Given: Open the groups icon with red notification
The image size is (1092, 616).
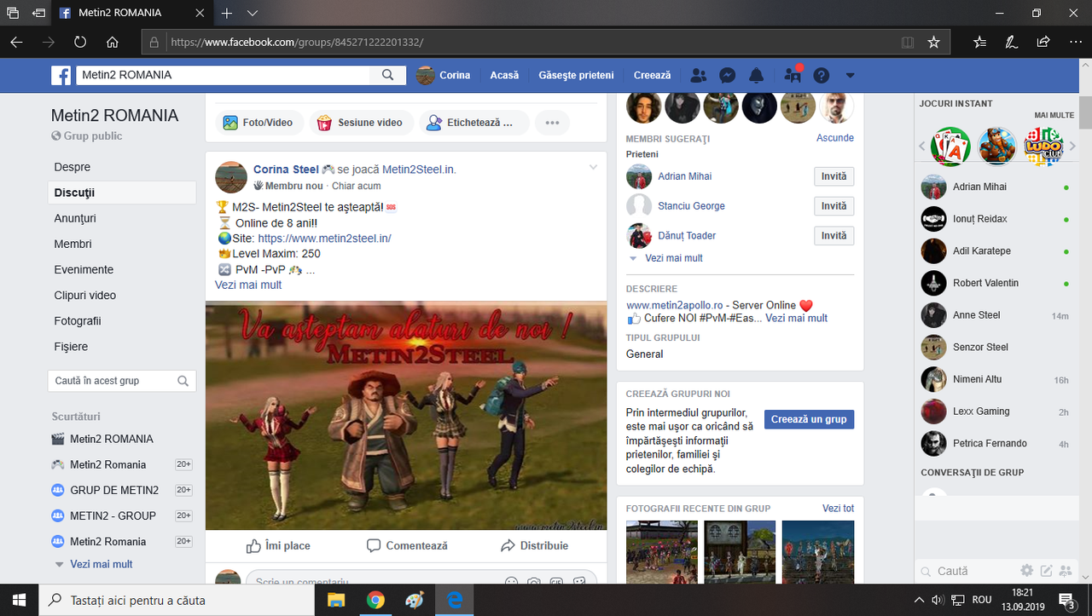Looking at the screenshot, I should [x=793, y=75].
